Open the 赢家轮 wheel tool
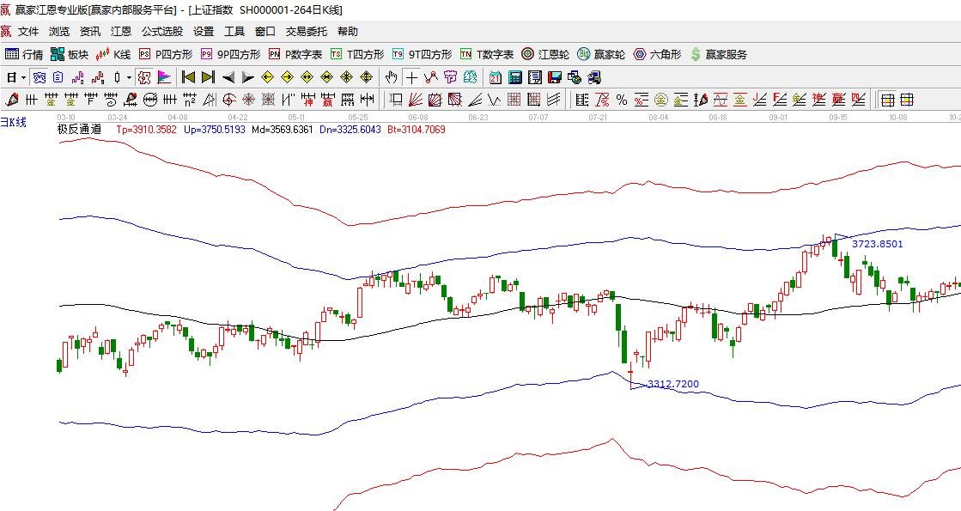 [x=600, y=54]
